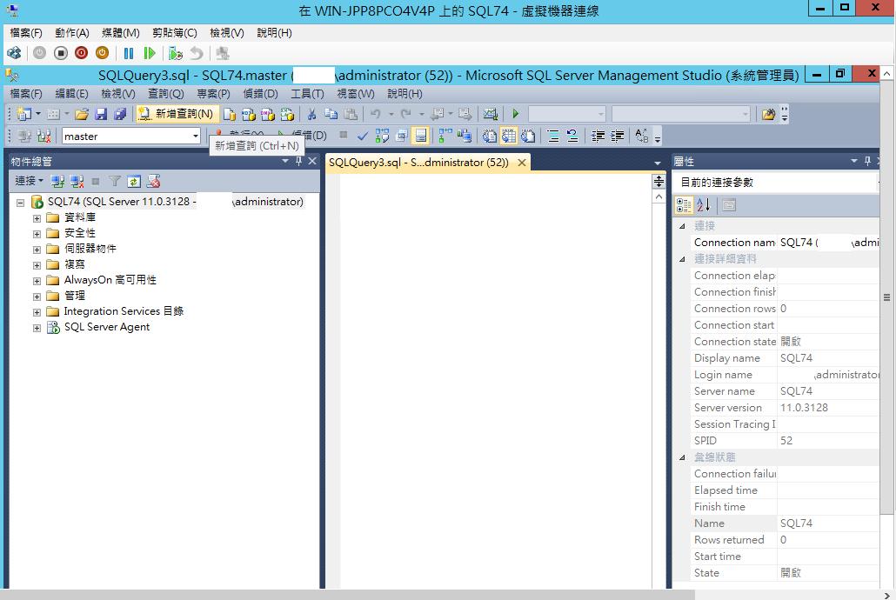Screen dimensions: 896x600
Task: Toggle IntelliSense Enabled icon
Action: tap(420, 136)
